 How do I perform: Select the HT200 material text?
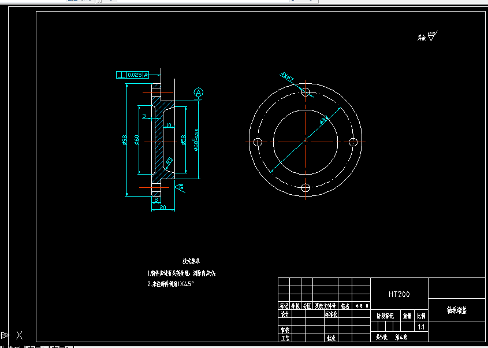click(399, 294)
